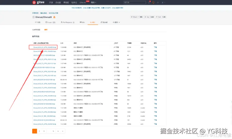Image resolution: width=232 pixels, height=139 pixels.
Task: Click the plus icon in the top bar
Action: [158, 3]
